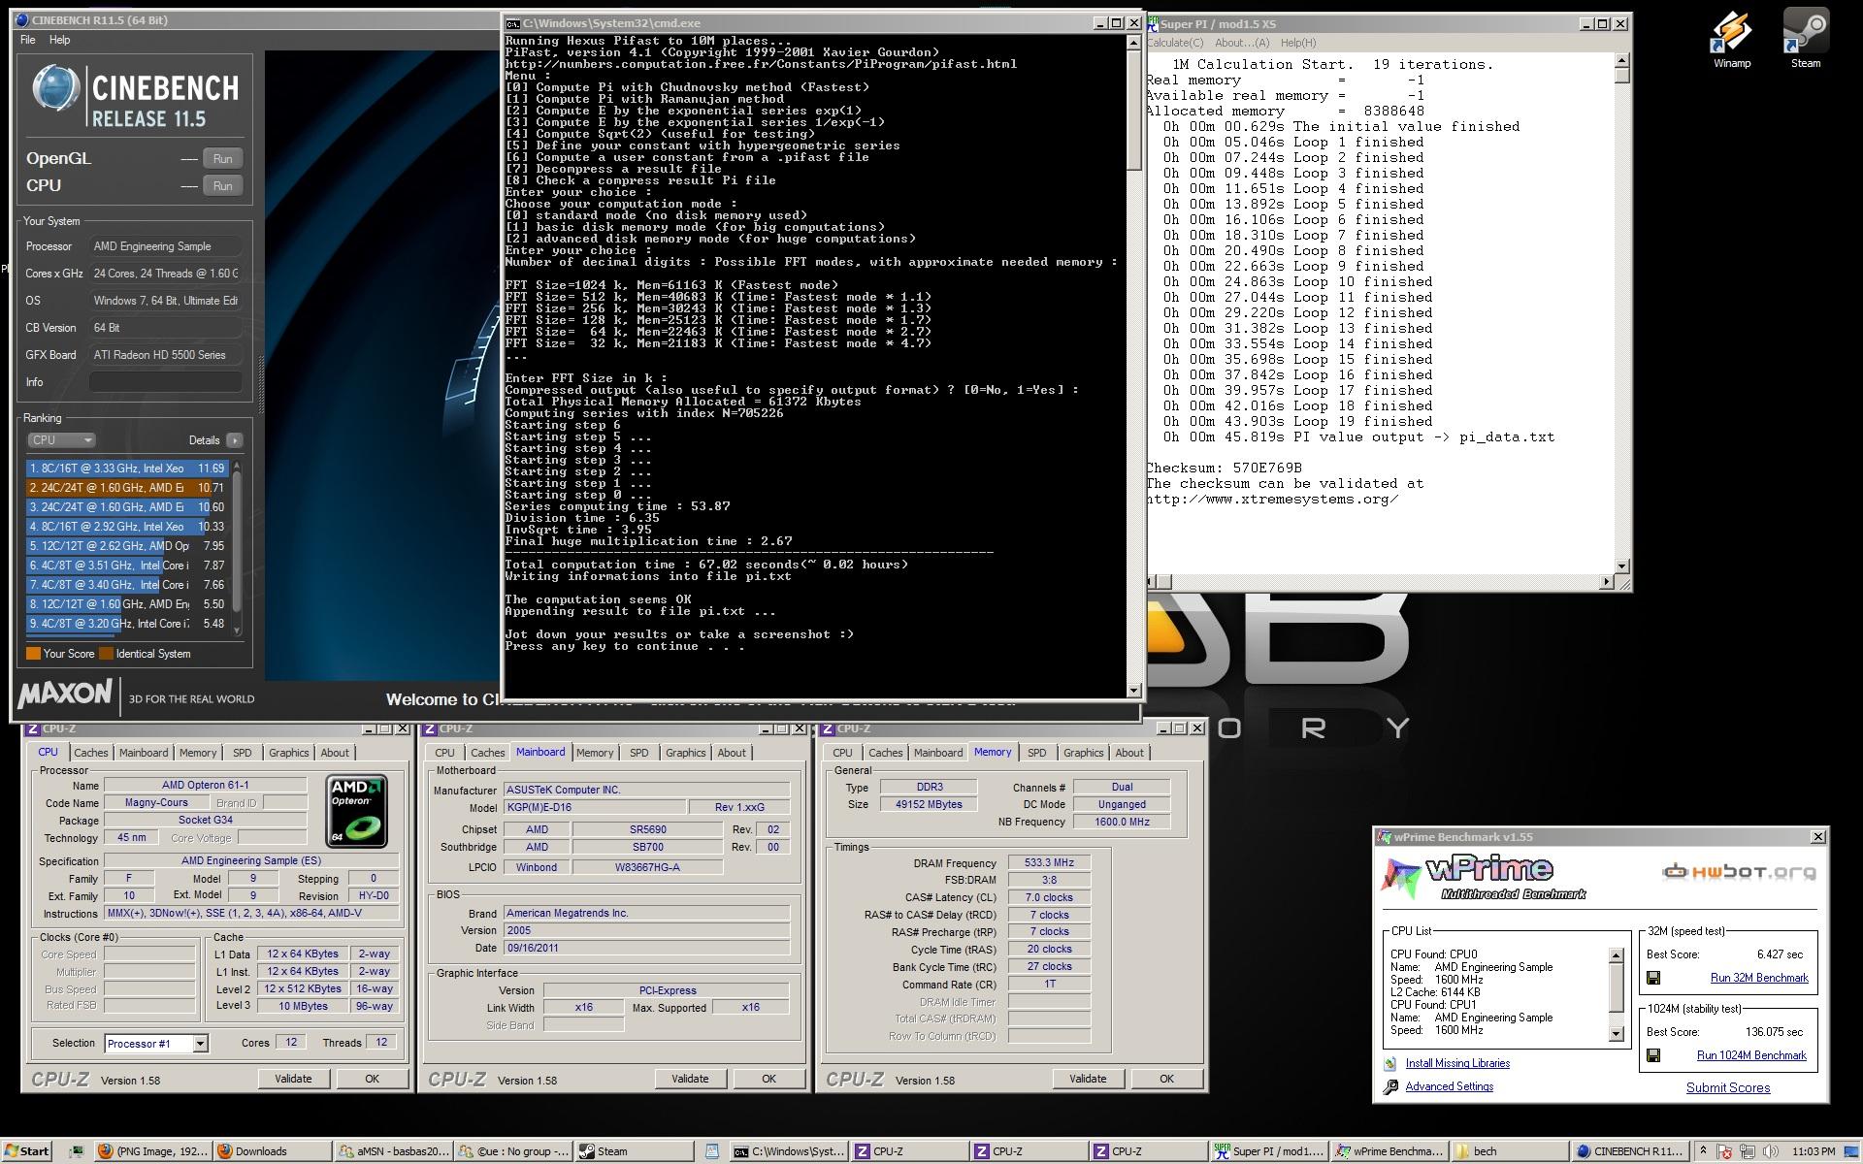Show hidden system tray icons
Viewport: 1863px width, 1164px height.
coord(1703,1151)
